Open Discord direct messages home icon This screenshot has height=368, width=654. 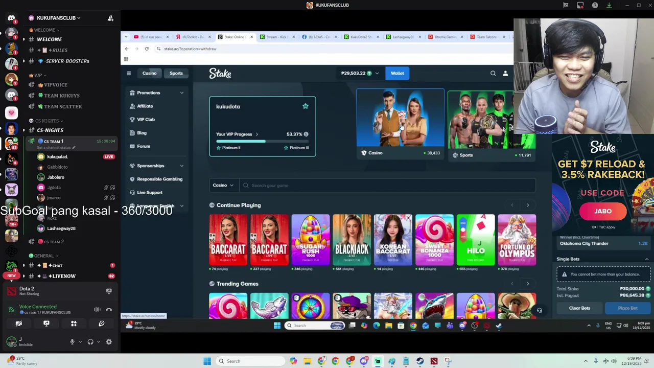tap(11, 18)
